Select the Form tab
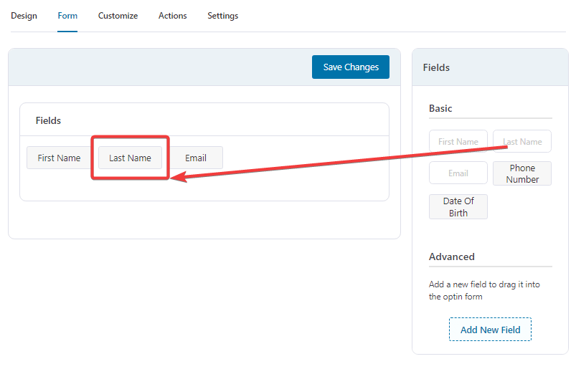This screenshot has height=369, width=576. pos(67,16)
